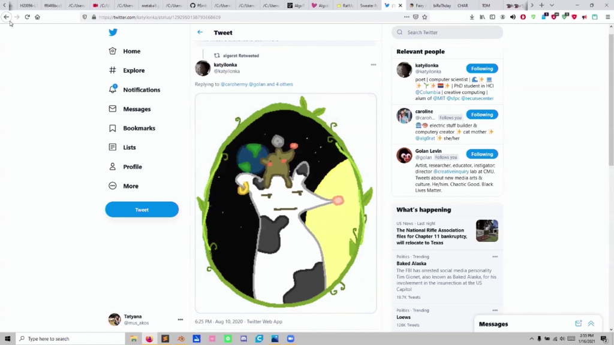614x345 pixels.
Task: Open the rat and cow drawing image
Action: 286,203
